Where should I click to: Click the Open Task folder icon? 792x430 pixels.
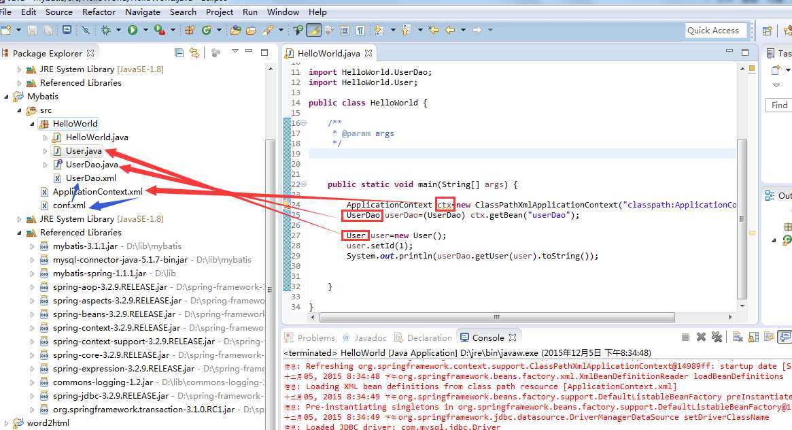[251, 31]
